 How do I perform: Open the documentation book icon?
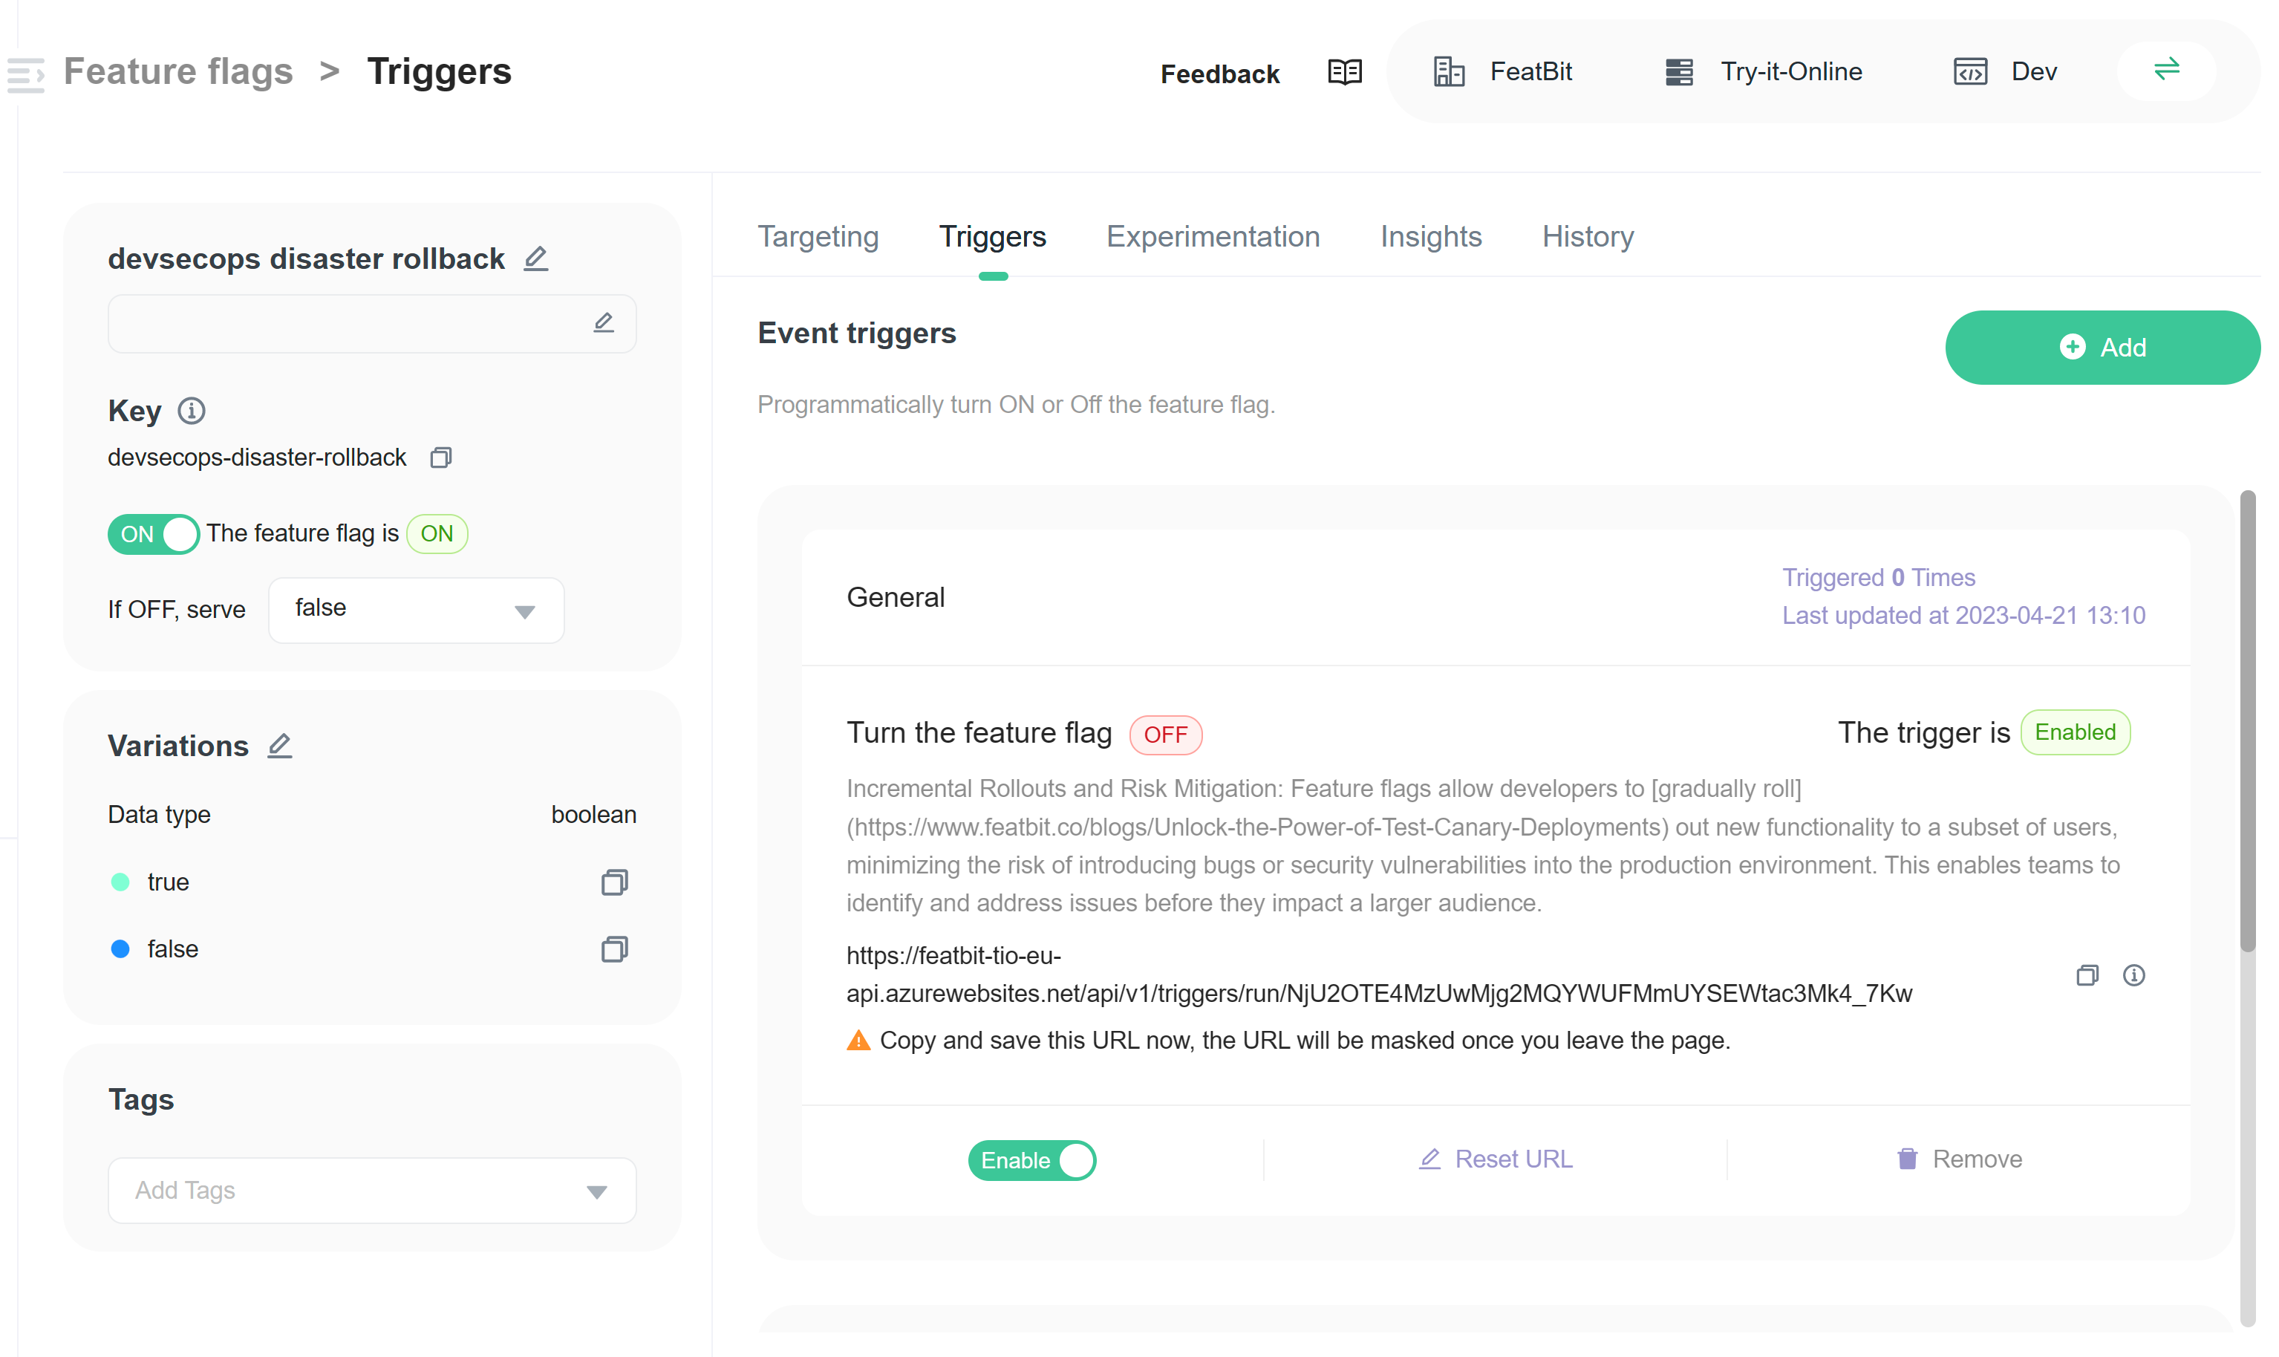coord(1344,72)
